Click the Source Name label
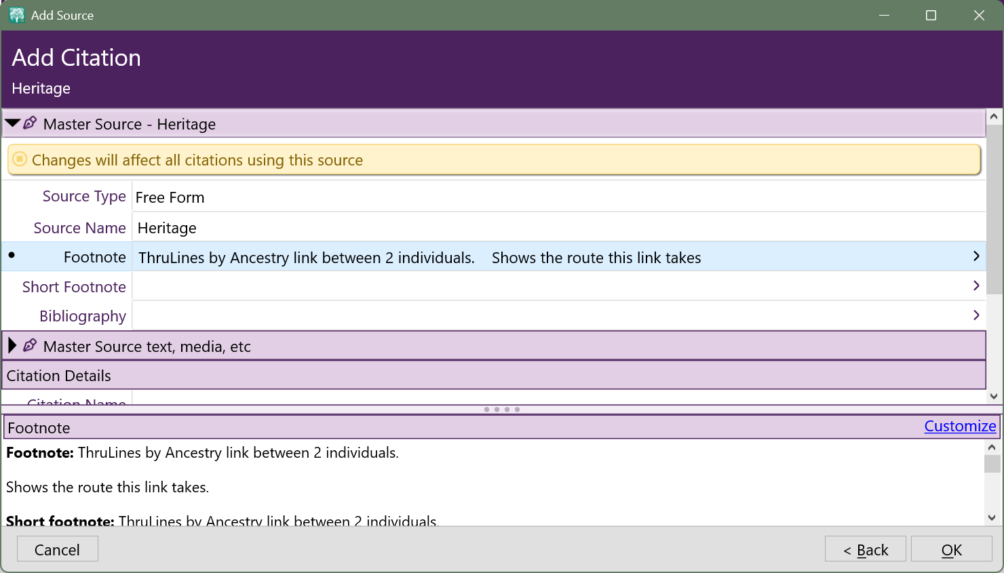Screen dimensions: 1004x573 pyautogui.click(x=80, y=228)
